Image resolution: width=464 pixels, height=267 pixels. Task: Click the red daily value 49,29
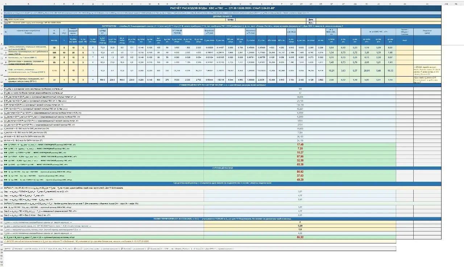(x=300, y=180)
